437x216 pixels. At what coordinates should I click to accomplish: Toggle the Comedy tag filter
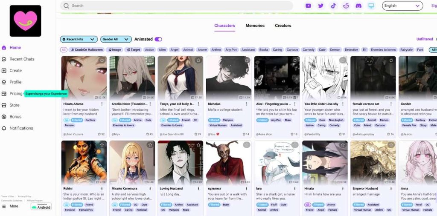(x=309, y=50)
